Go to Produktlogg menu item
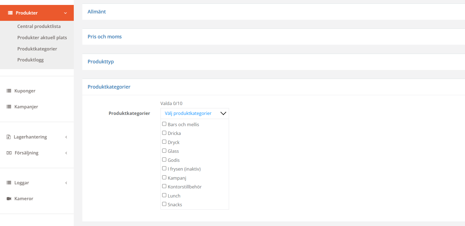 30,60
